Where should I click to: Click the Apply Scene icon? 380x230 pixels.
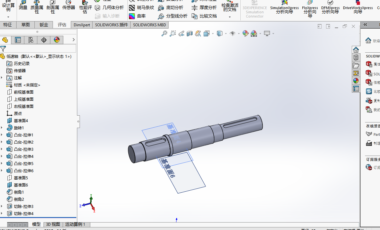[254, 33]
